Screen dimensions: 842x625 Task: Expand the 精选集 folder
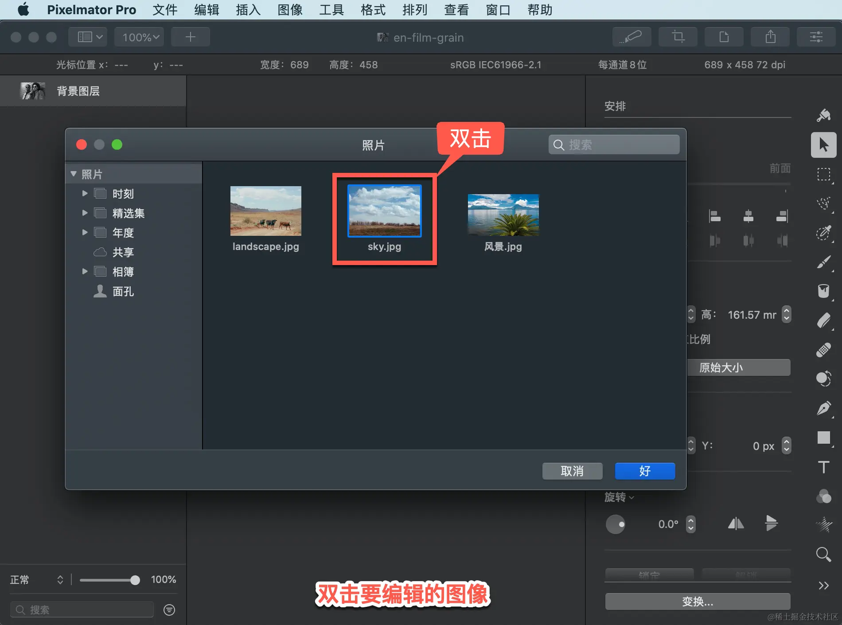coord(85,213)
